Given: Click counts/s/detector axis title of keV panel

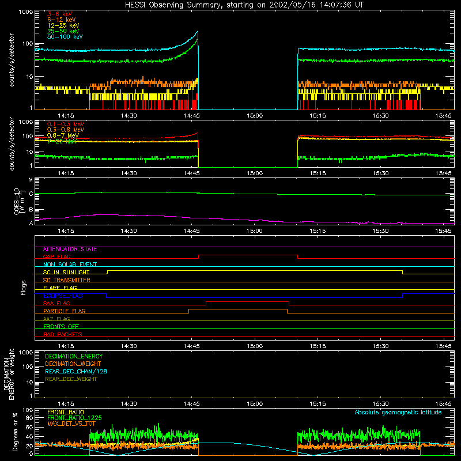Looking at the screenshot, I should [x=12, y=60].
